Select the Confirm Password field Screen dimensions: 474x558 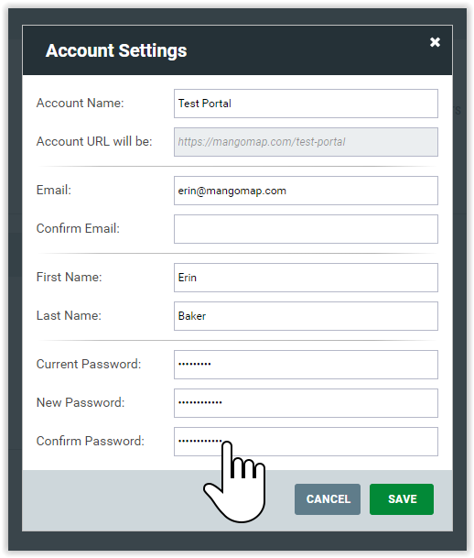point(306,442)
